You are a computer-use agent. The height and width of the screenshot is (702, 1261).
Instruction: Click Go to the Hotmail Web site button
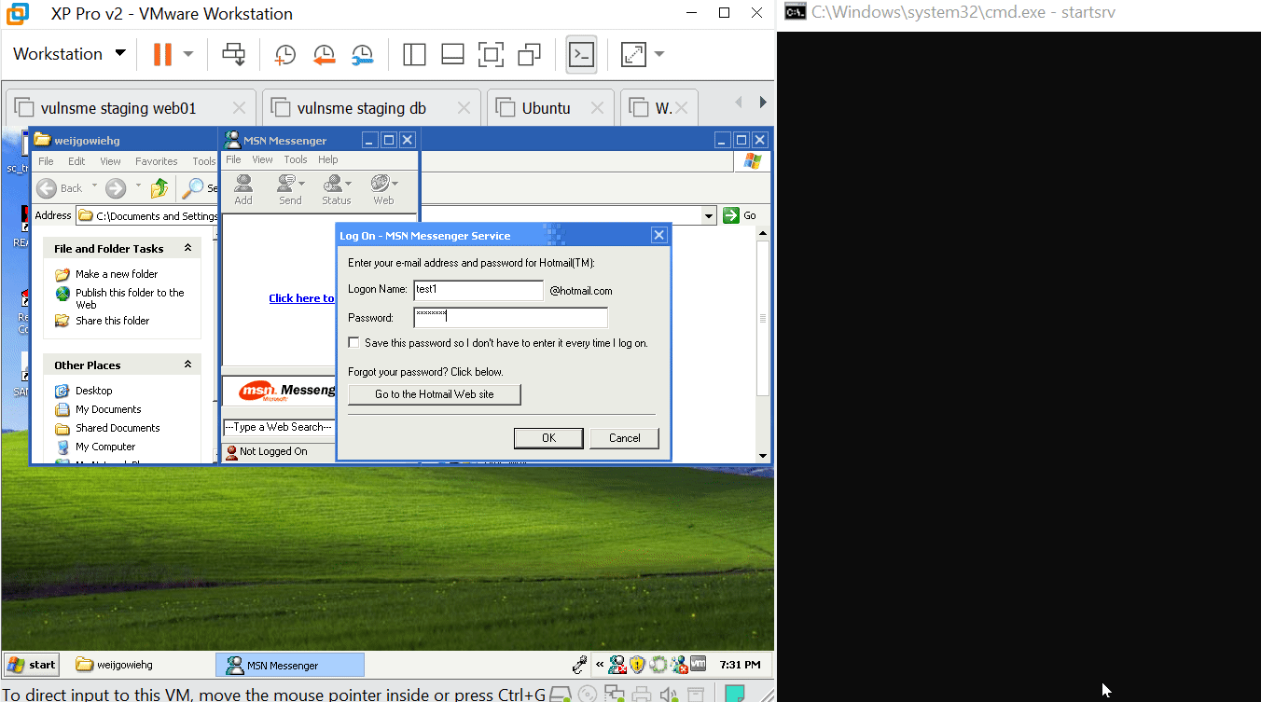click(x=434, y=394)
